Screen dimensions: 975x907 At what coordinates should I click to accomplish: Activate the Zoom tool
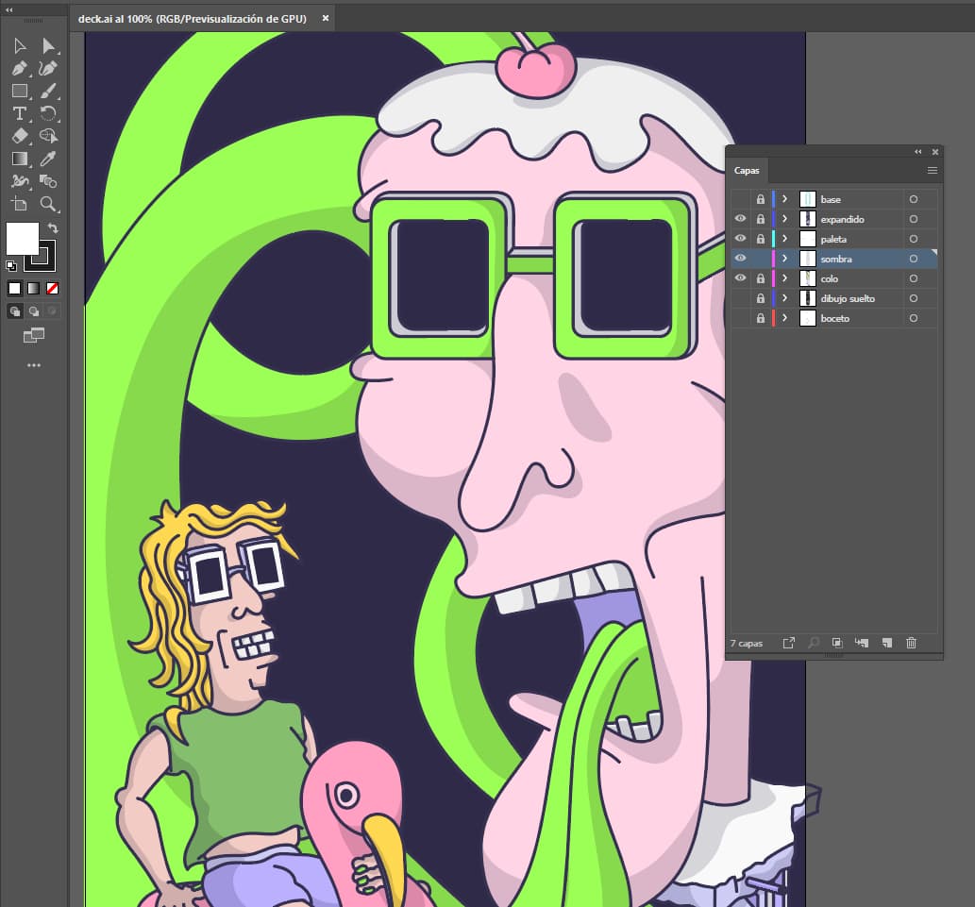tap(48, 204)
